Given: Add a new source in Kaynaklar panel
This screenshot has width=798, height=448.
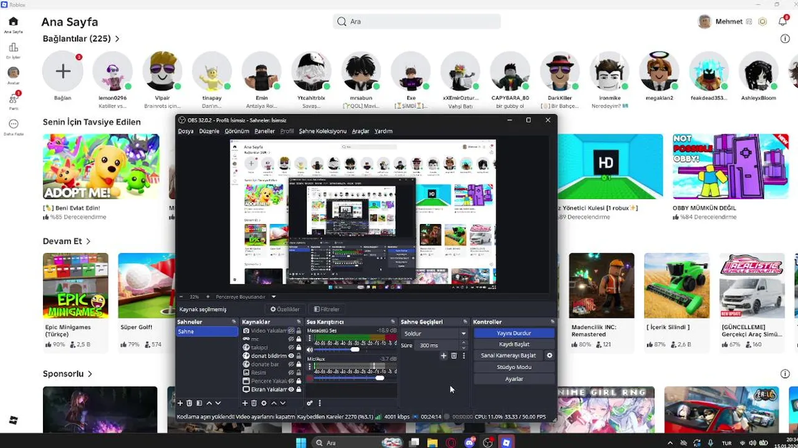Looking at the screenshot, I should pos(245,403).
